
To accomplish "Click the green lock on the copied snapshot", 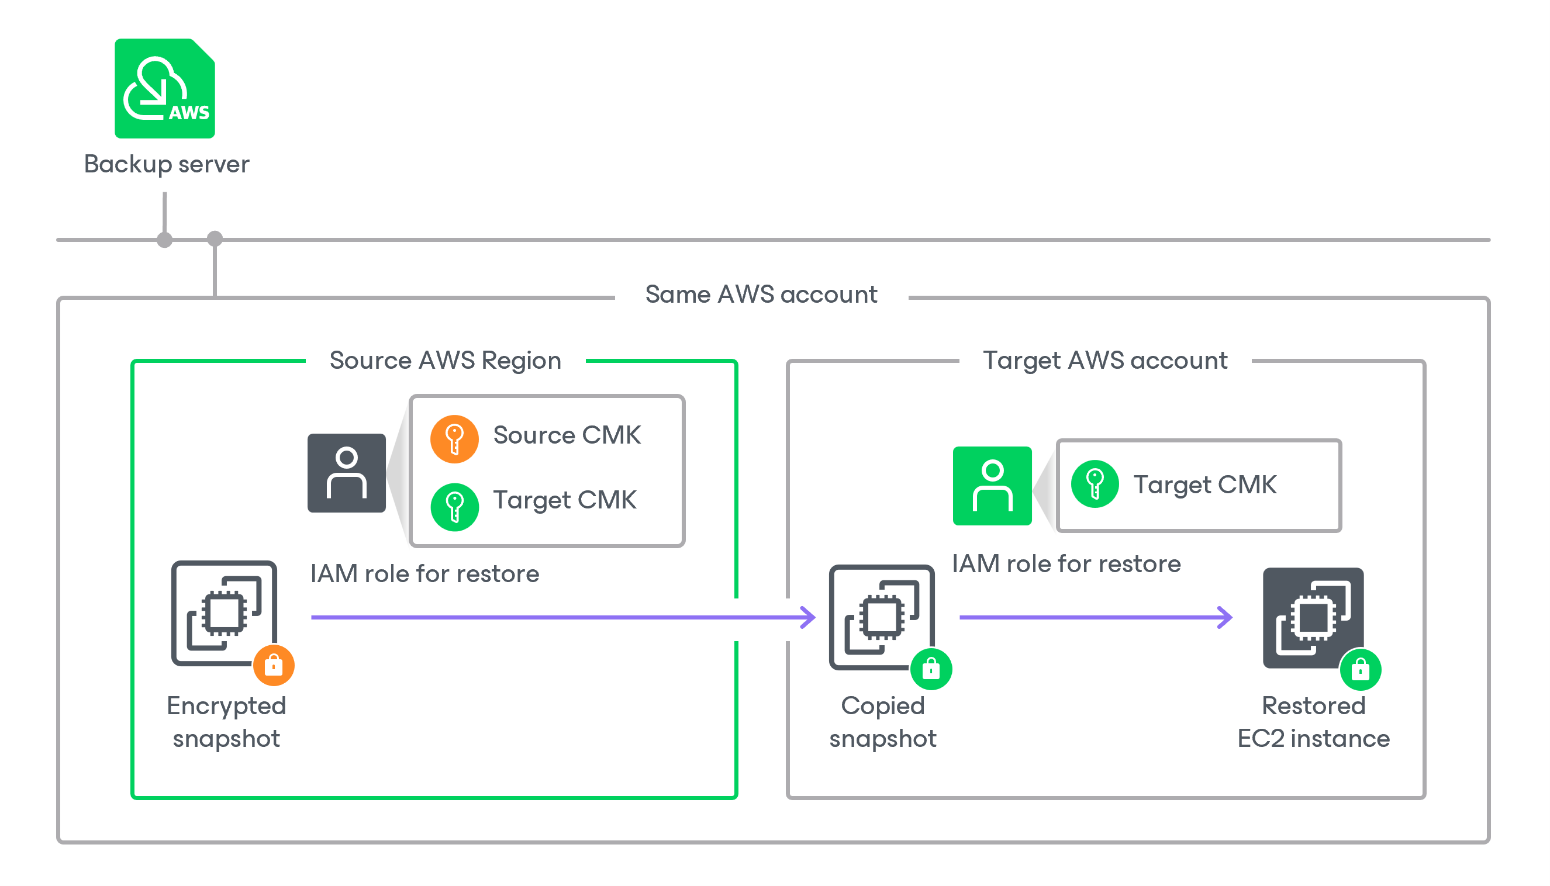I will tap(931, 669).
